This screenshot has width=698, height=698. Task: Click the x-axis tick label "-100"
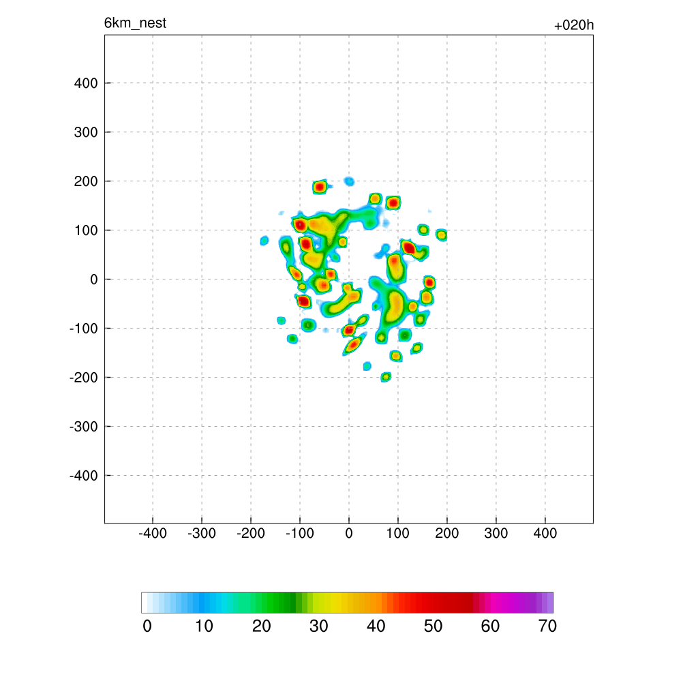tap(300, 533)
